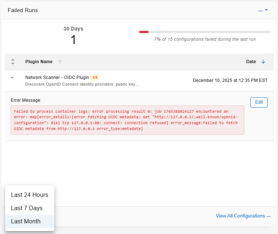
Task: Click the red failed-runs progress bar
Action: pyautogui.click(x=144, y=32)
